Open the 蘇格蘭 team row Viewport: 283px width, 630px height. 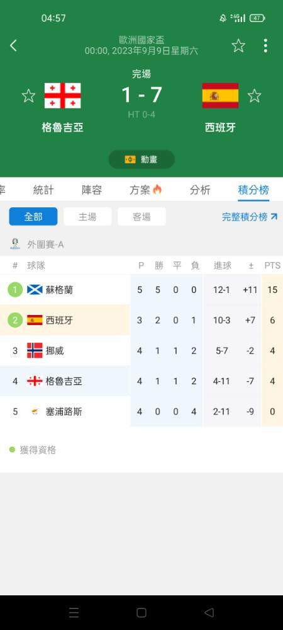[x=141, y=290]
